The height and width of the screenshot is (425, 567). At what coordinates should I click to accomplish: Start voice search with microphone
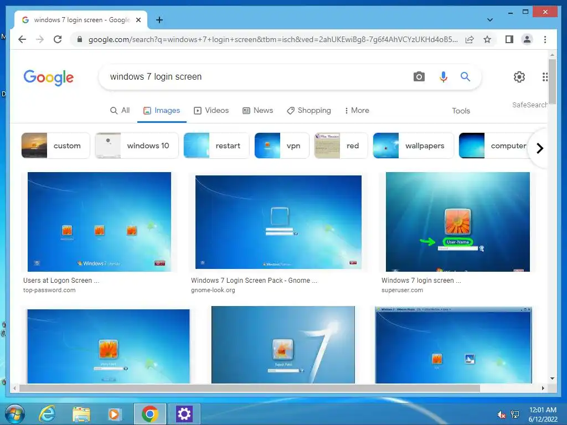click(x=444, y=76)
